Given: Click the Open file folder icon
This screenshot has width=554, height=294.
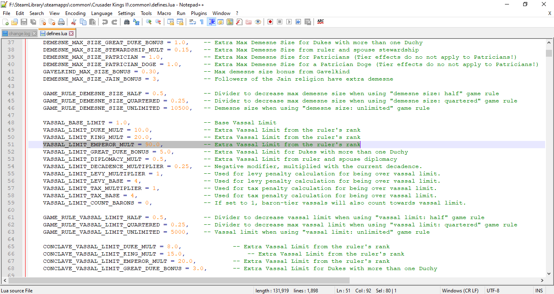Looking at the screenshot, I should (15, 22).
